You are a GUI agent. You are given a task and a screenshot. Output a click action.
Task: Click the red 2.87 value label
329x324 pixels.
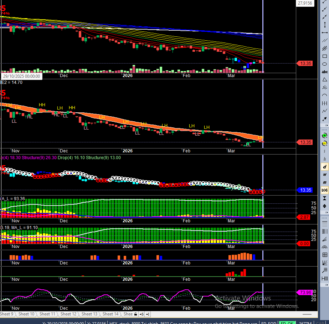pos(304,217)
